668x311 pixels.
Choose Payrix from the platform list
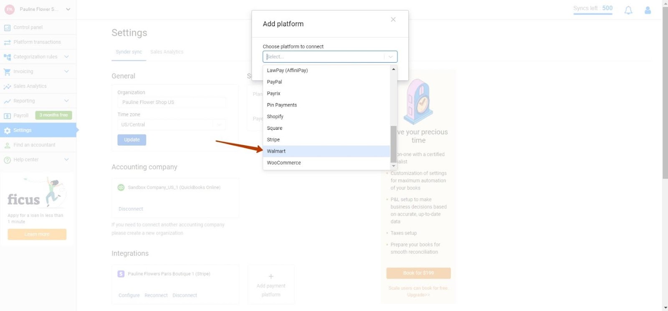[326, 94]
